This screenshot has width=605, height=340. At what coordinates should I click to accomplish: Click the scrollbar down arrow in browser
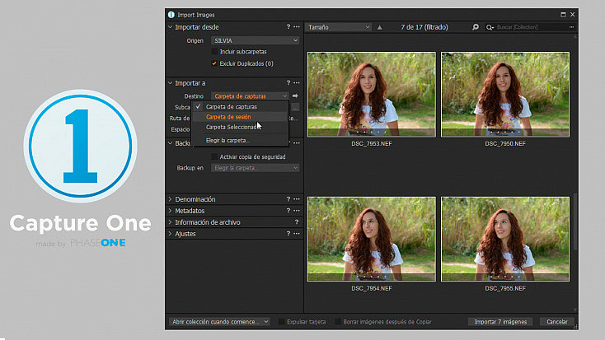pos(575,310)
